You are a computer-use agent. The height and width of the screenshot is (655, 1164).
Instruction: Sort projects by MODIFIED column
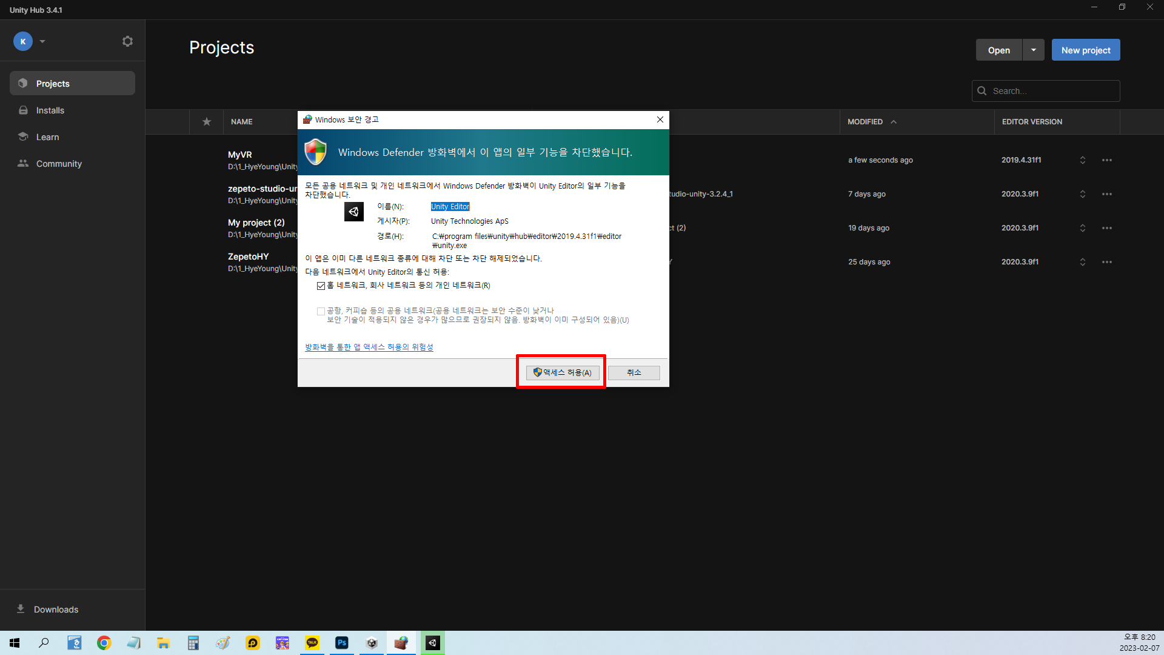tap(865, 122)
